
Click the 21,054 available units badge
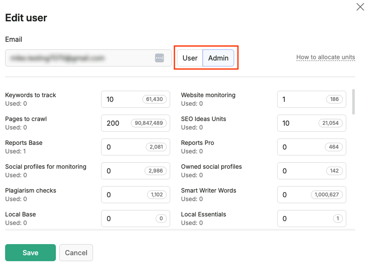coord(330,123)
